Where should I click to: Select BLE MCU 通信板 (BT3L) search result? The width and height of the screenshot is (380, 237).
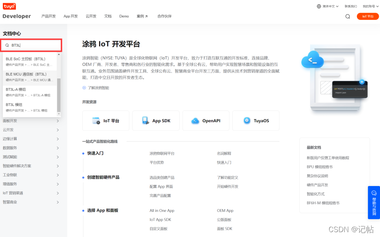(x=30, y=77)
